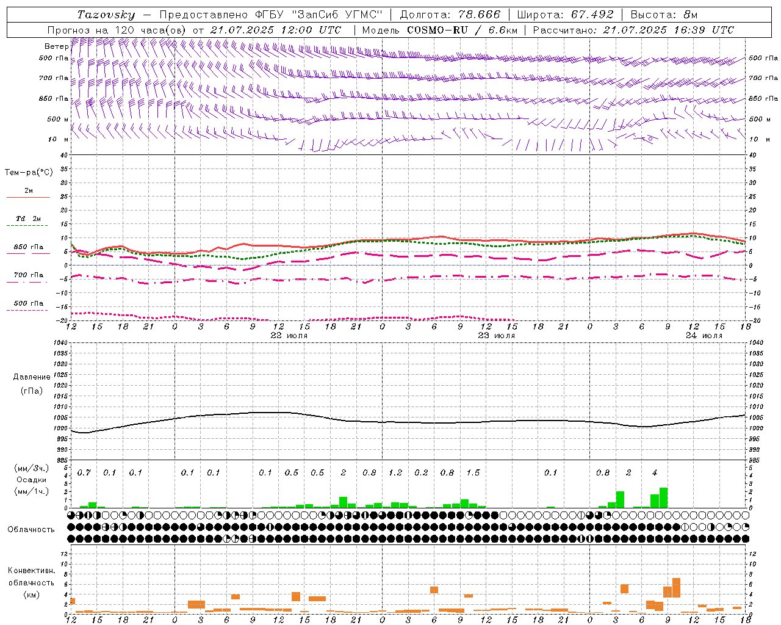Click the Высота: 8м value
Screen dimensions: 781x625
click(664, 15)
